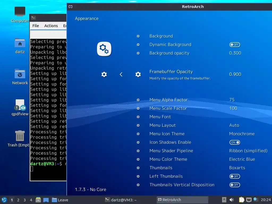This screenshot has width=272, height=204.
Task: Click the gear icon beside Left Thumbnails
Action: click(x=138, y=176)
